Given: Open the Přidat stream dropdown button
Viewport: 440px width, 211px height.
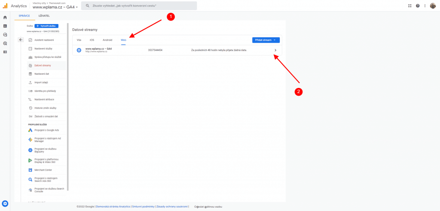Looking at the screenshot, I should click(x=266, y=40).
